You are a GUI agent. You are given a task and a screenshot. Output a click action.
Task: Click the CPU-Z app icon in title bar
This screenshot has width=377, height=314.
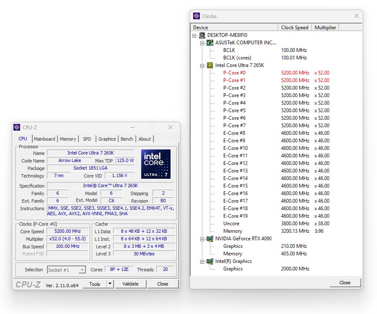tap(17, 127)
